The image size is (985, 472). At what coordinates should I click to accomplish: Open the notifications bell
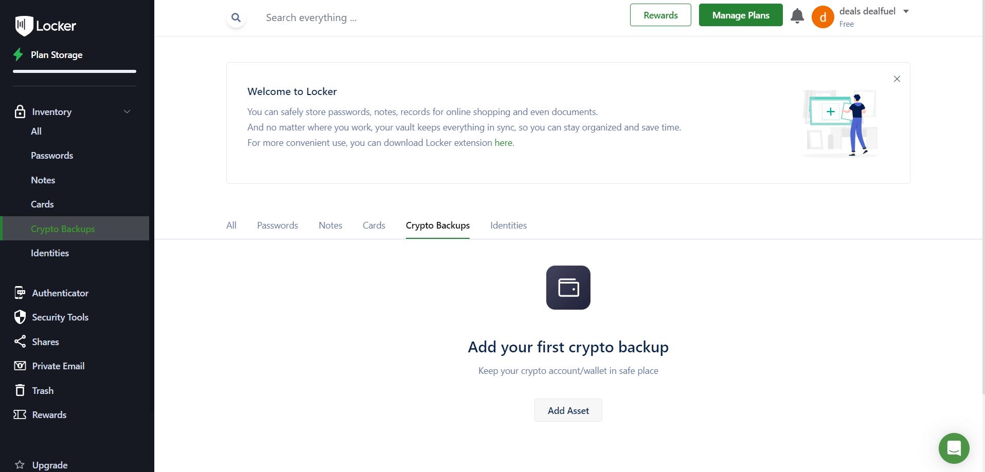(x=797, y=16)
